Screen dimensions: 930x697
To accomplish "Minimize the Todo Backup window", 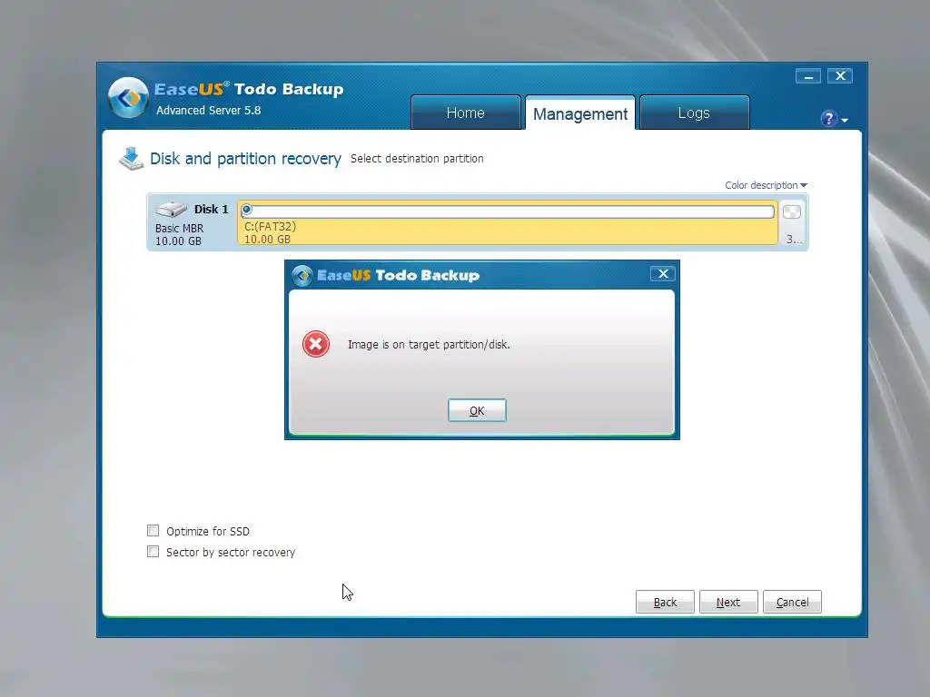I will (807, 76).
